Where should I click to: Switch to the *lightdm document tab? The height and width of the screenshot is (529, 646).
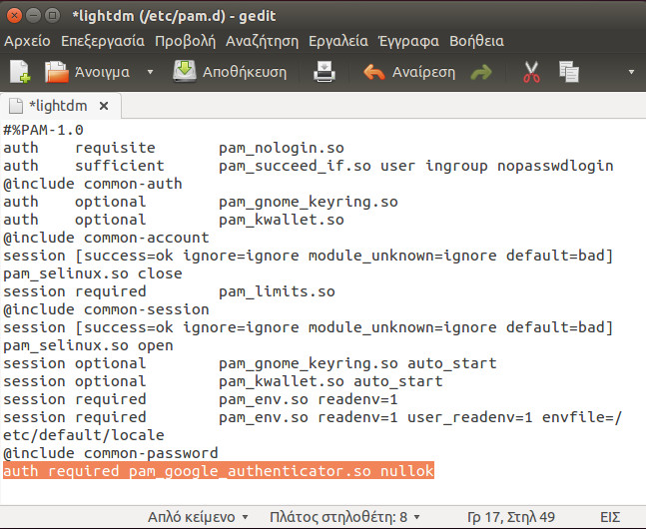coord(60,105)
